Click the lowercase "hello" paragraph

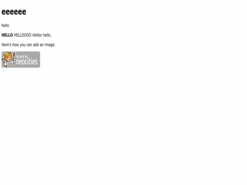coord(5,26)
